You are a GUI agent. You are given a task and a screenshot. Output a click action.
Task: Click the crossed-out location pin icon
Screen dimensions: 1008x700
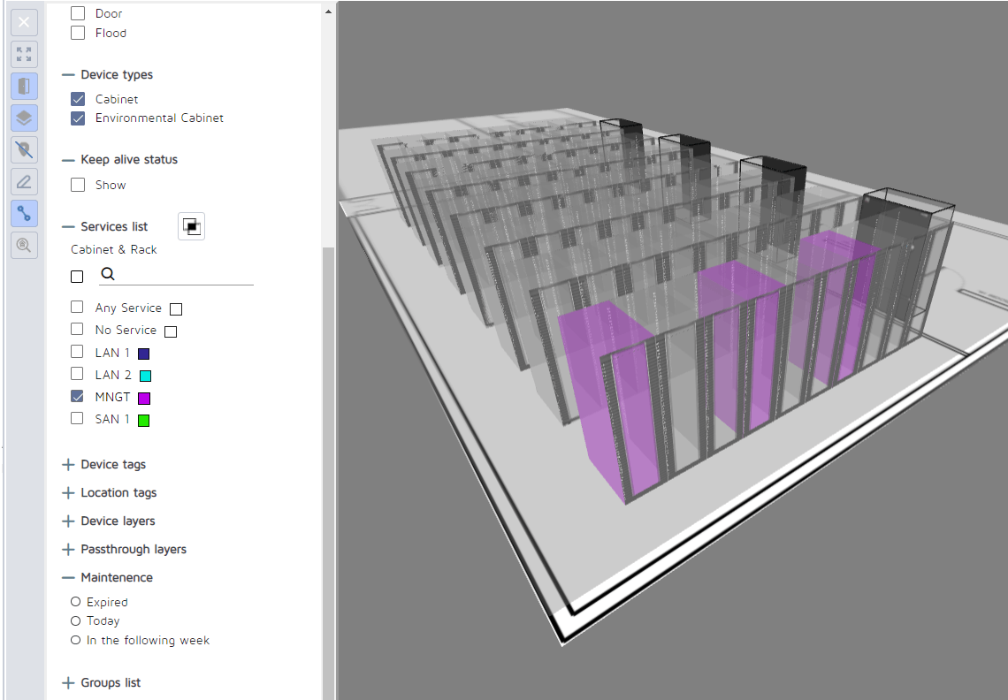coord(24,149)
